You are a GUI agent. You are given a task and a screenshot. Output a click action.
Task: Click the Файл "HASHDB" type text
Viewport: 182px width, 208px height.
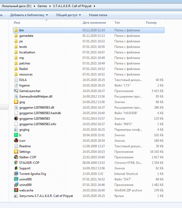click(x=126, y=113)
